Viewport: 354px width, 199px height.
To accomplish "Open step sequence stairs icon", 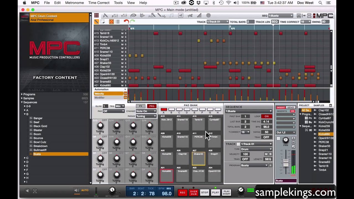I will (199, 15).
